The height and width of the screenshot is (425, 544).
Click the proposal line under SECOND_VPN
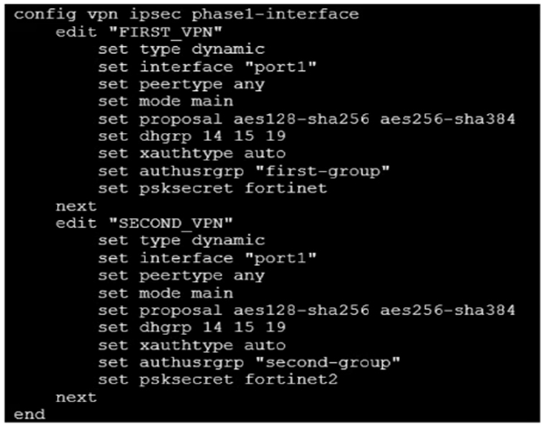point(307,311)
